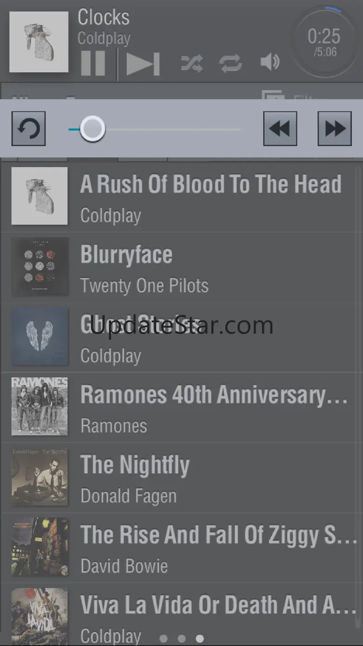Image resolution: width=363 pixels, height=646 pixels.
Task: Click the seek slider handle
Action: coord(92,129)
